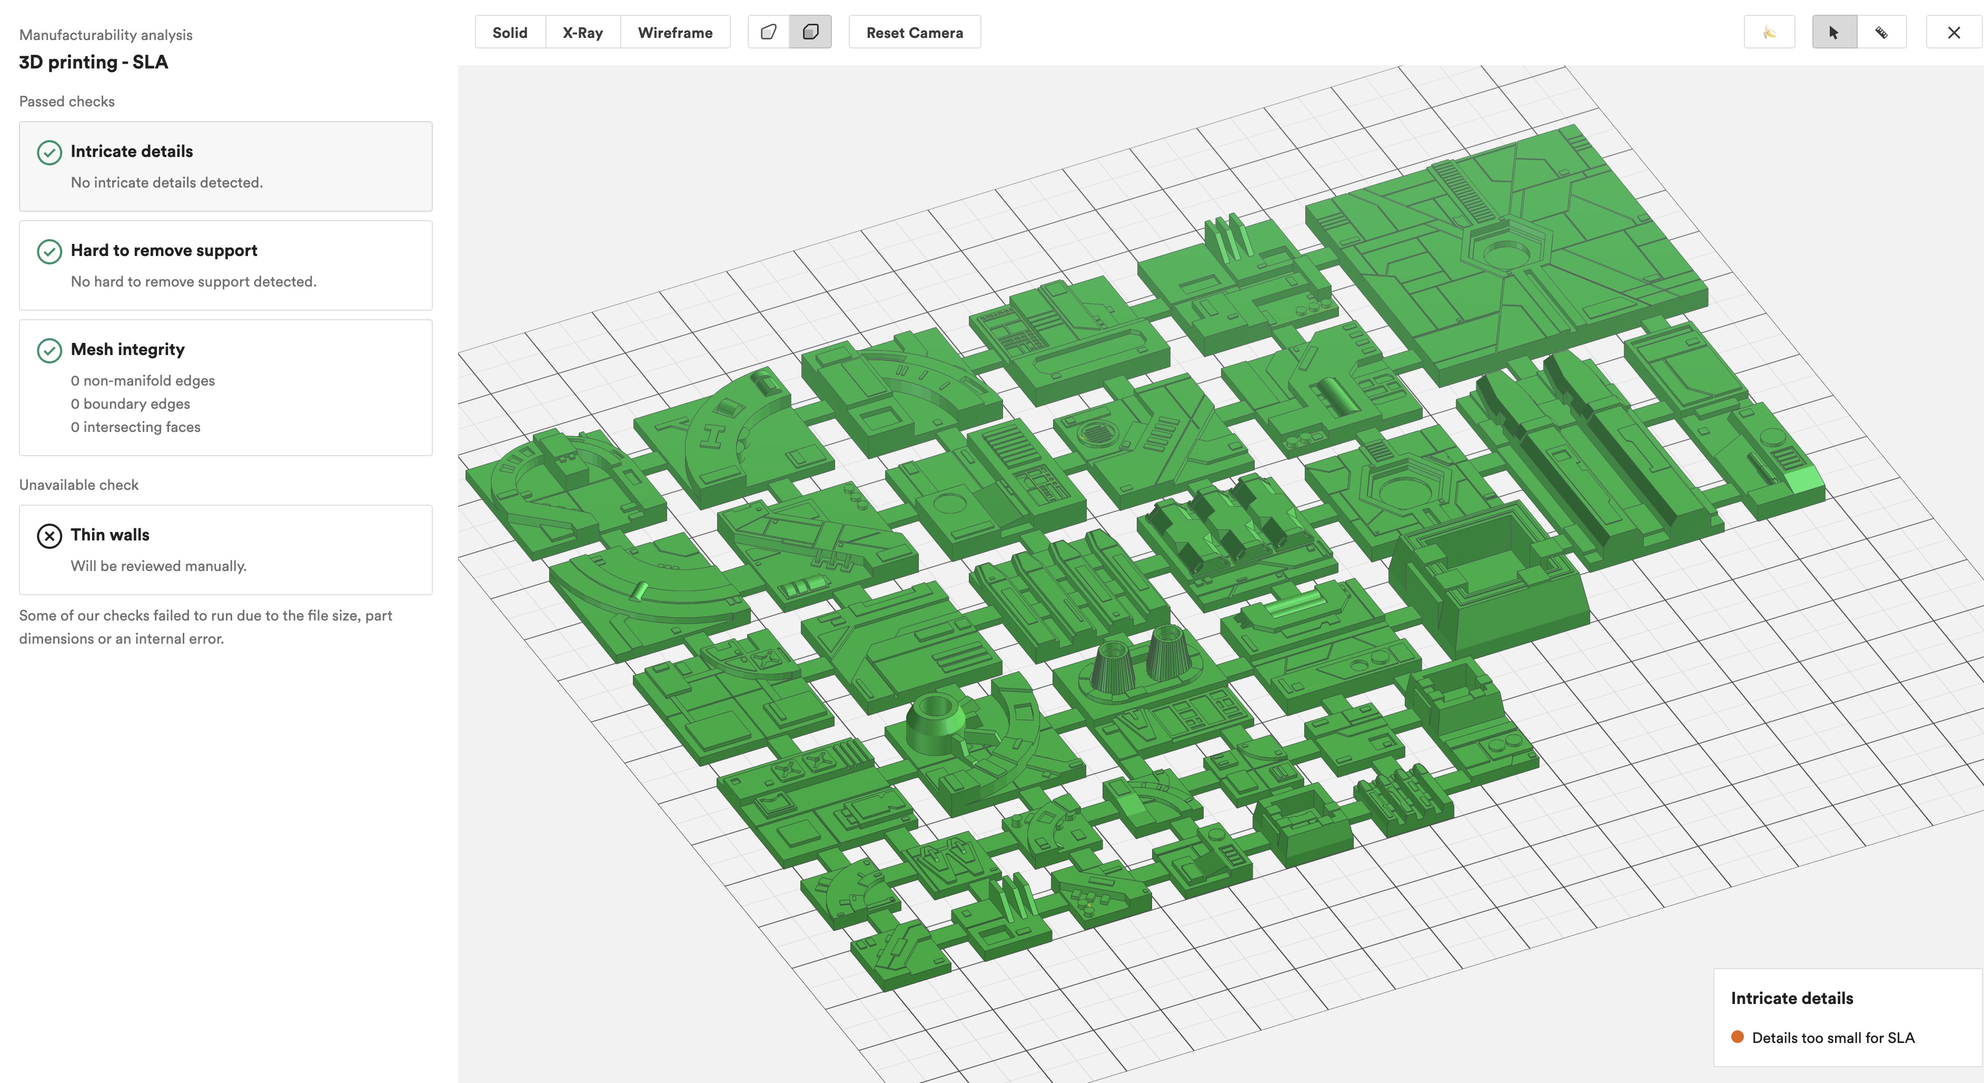This screenshot has width=1984, height=1083.
Task: Switch to Solid view mode
Action: point(510,32)
